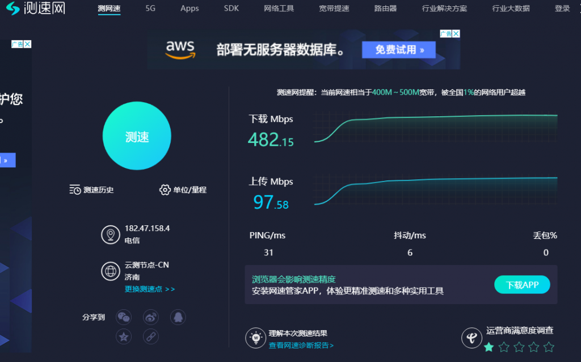The width and height of the screenshot is (581, 362).
Task: Copy the result link using the chain icon
Action: (x=151, y=336)
